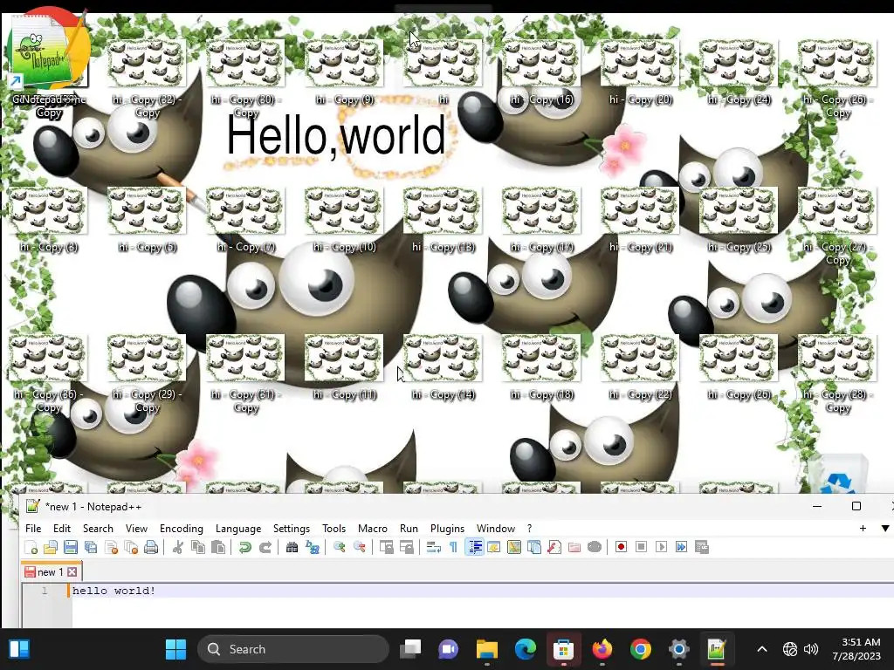Select the new 1 document tab
894x670 pixels.
50,572
